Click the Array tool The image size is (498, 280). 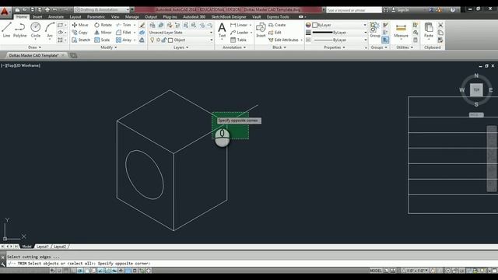coord(124,40)
